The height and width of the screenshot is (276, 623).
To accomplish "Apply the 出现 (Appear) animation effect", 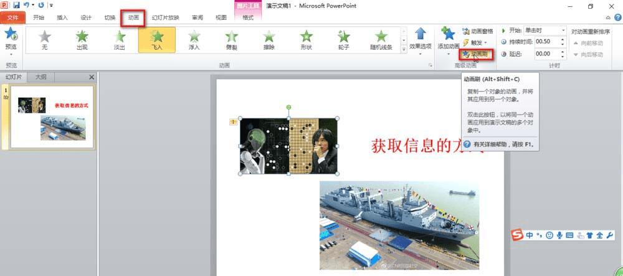I will [82, 40].
